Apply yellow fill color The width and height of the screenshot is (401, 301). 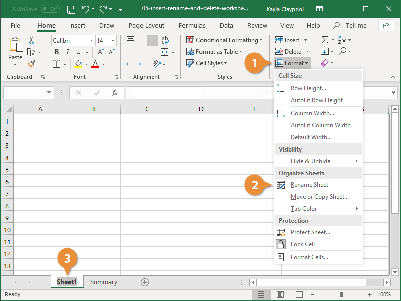[78, 64]
